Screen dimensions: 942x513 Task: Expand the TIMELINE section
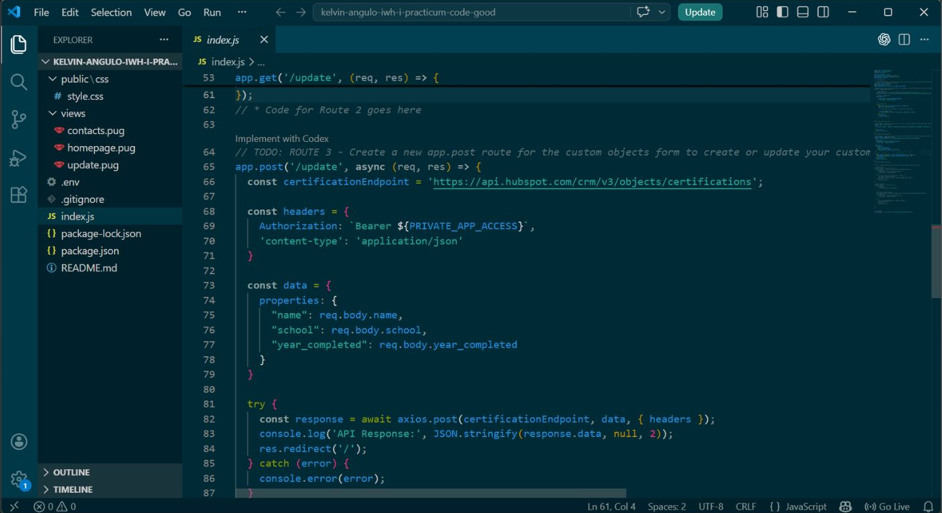[x=72, y=489]
